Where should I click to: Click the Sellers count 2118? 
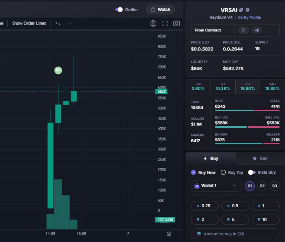275,140
